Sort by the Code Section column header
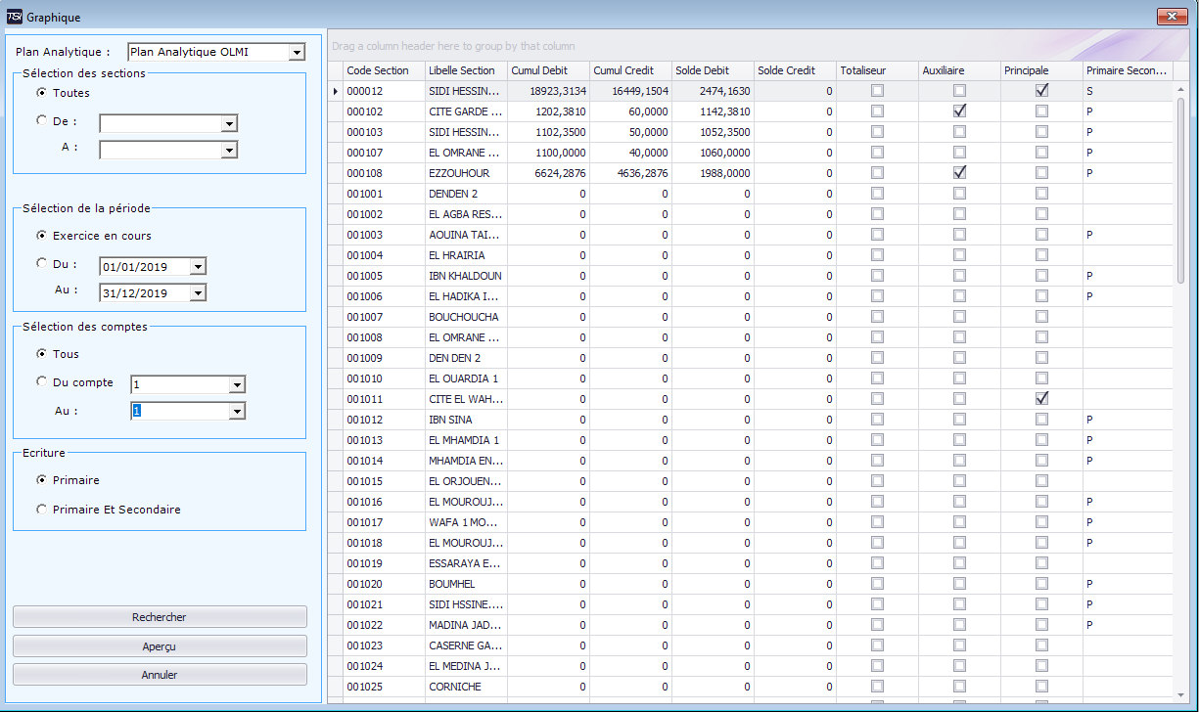The image size is (1199, 712). (384, 70)
